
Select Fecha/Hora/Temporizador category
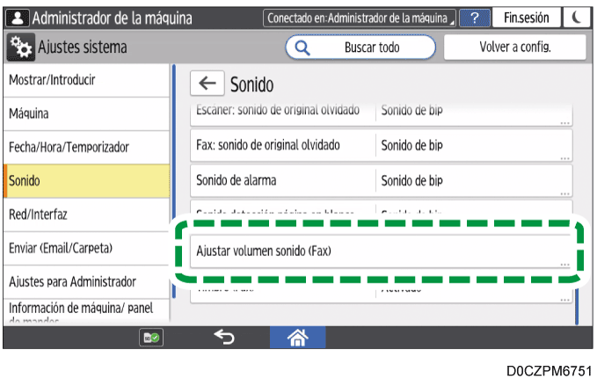pos(84,147)
